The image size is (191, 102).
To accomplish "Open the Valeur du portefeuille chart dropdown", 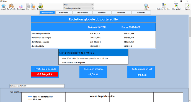I will point(37,86).
